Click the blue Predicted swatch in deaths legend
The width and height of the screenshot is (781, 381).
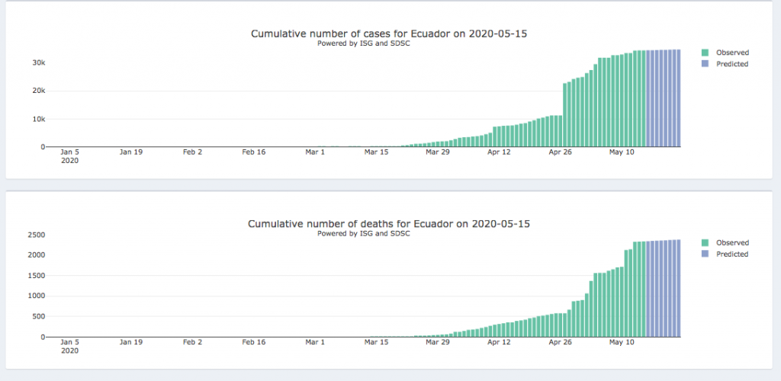tap(705, 254)
